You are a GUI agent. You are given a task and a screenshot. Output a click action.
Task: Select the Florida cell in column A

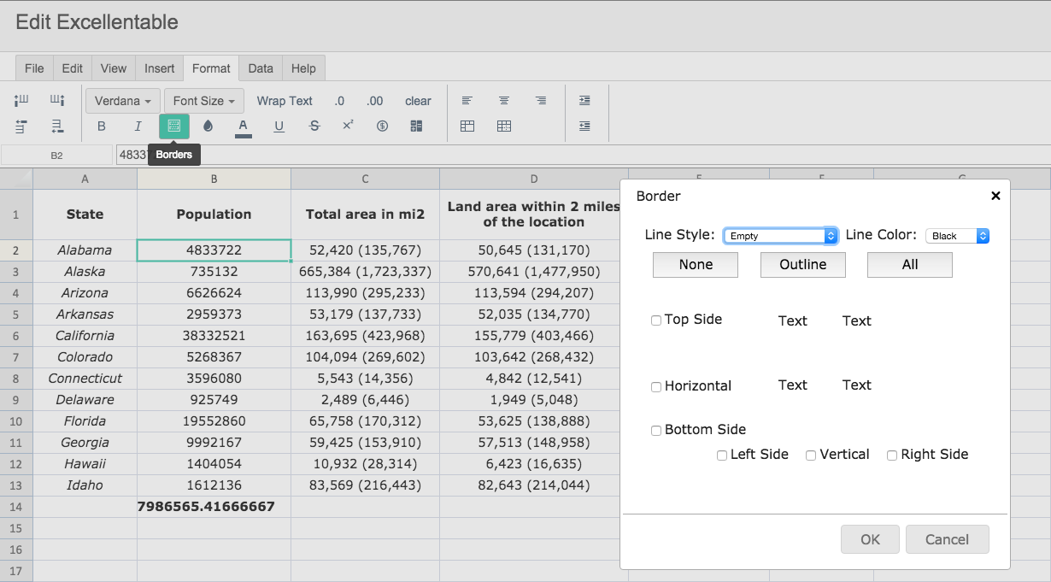pyautogui.click(x=85, y=420)
